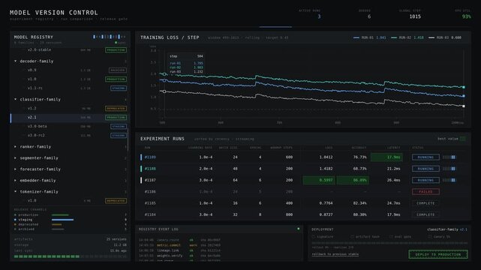Expand the embedder-family tree node
The height and width of the screenshot is (270, 481).
pos(15,181)
